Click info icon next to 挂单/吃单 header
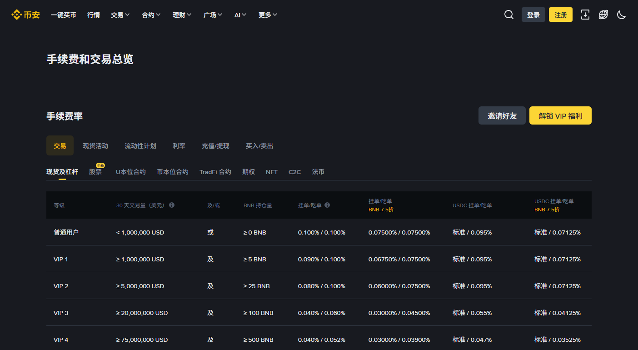 tap(327, 205)
